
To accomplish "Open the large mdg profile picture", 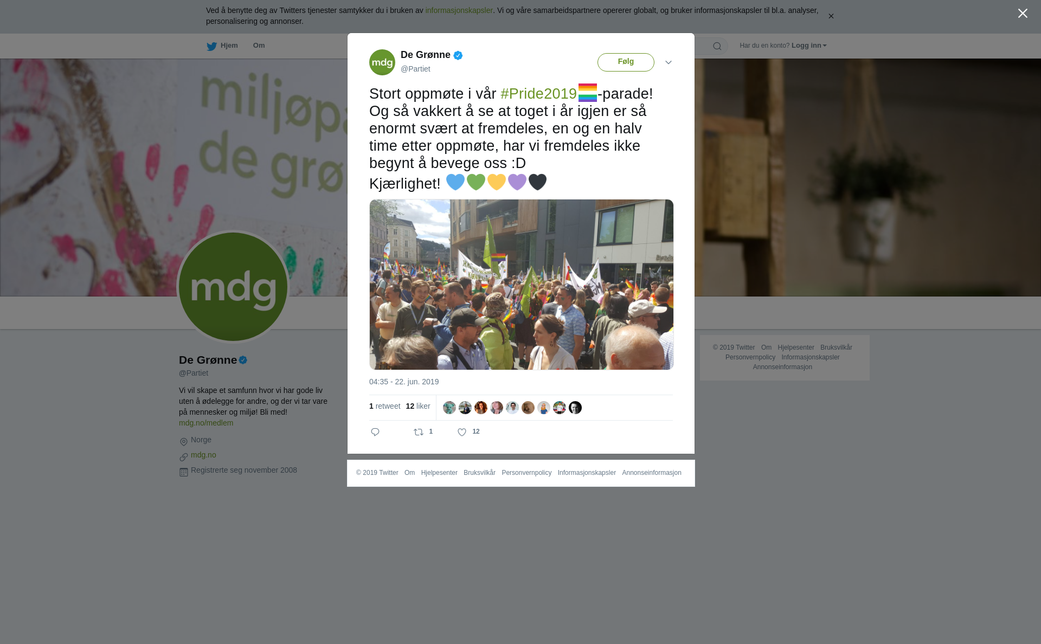I will (x=233, y=287).
